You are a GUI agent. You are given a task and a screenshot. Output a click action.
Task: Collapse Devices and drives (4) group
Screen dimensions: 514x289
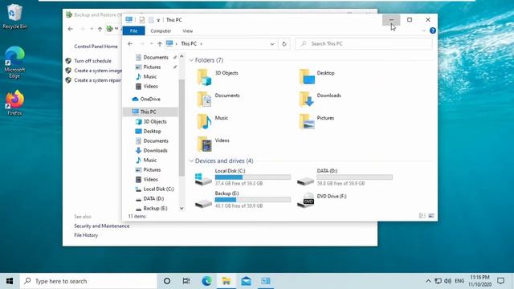point(191,161)
